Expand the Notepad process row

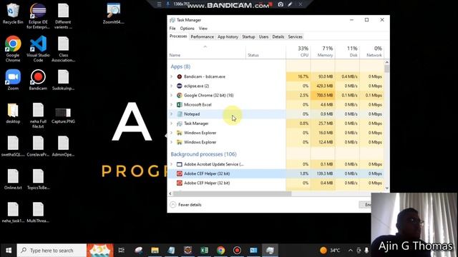pyautogui.click(x=172, y=114)
